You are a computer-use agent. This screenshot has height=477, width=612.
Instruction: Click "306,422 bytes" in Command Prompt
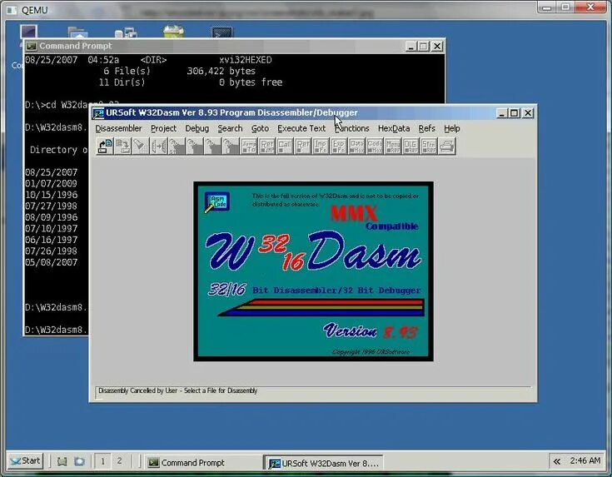(x=221, y=71)
